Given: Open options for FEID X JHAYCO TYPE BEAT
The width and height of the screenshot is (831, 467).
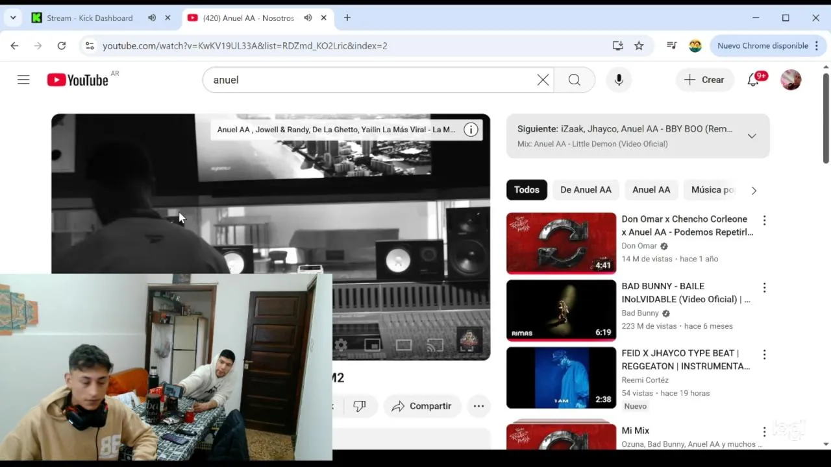Looking at the screenshot, I should click(764, 355).
